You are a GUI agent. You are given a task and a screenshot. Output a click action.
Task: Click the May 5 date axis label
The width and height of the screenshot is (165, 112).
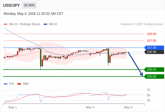(x=128, y=107)
